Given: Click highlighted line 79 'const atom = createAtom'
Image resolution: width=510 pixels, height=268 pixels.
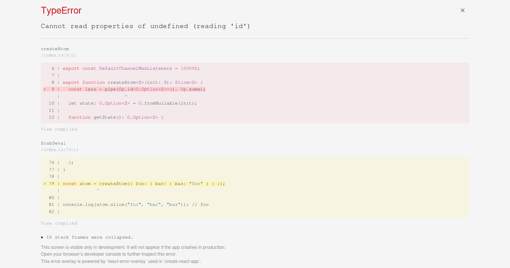Looking at the screenshot, I should point(134,184).
